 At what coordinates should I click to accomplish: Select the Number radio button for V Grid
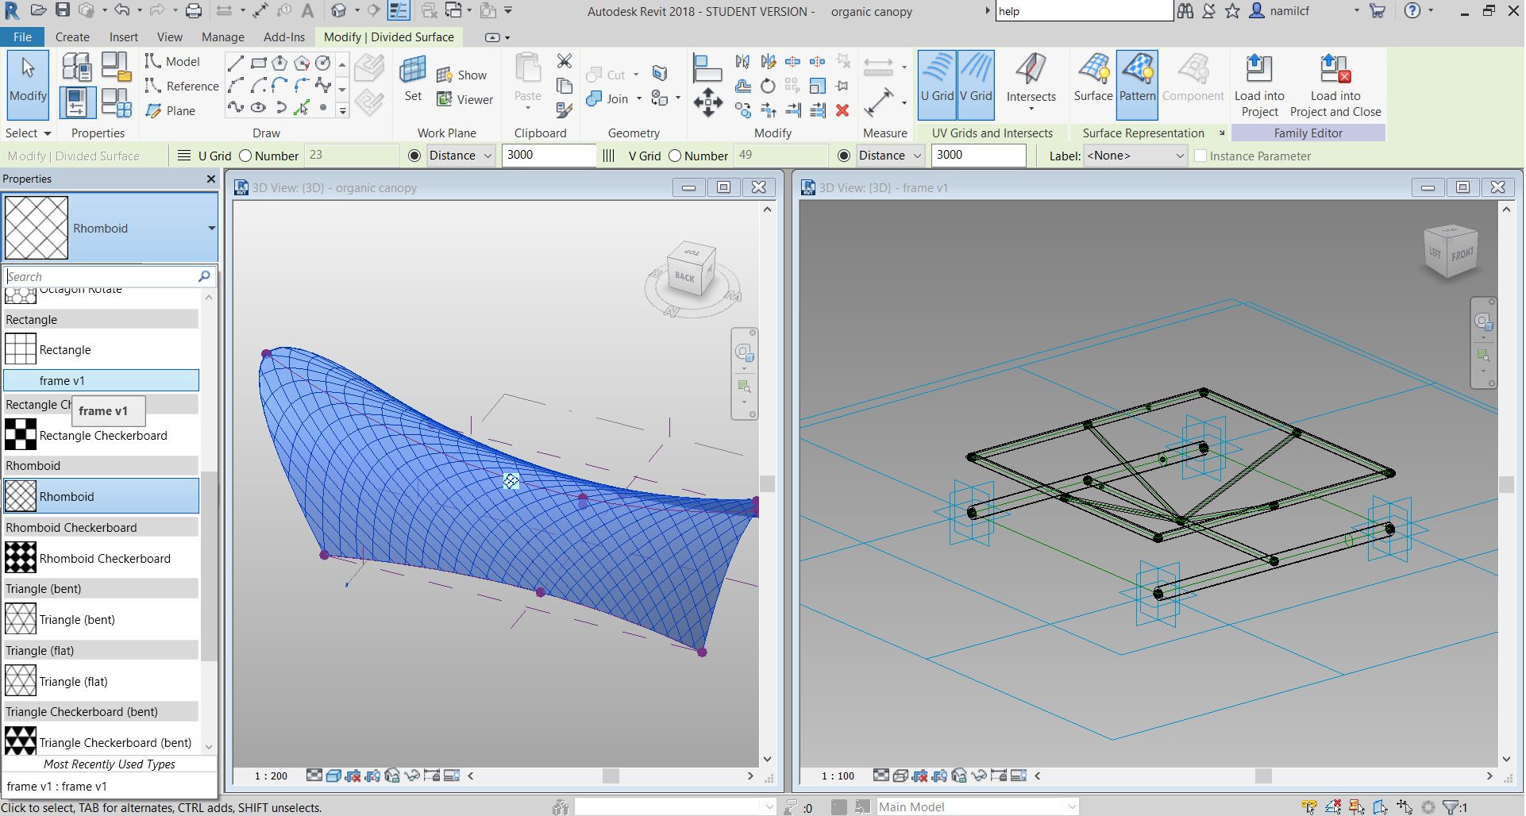[674, 156]
